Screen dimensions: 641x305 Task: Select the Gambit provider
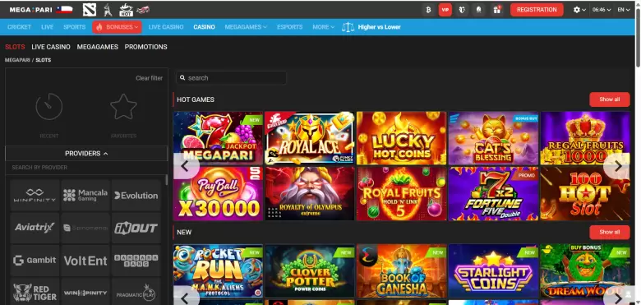coord(35,261)
